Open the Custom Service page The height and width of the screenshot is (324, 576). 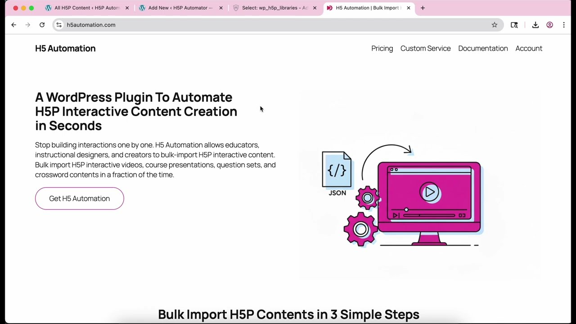[425, 48]
